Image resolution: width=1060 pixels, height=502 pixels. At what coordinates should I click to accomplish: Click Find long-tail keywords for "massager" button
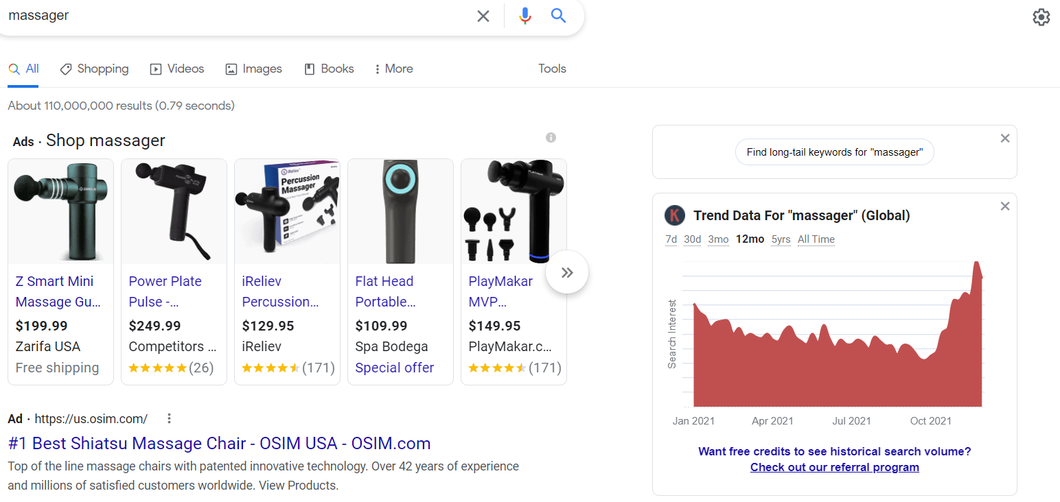(834, 152)
